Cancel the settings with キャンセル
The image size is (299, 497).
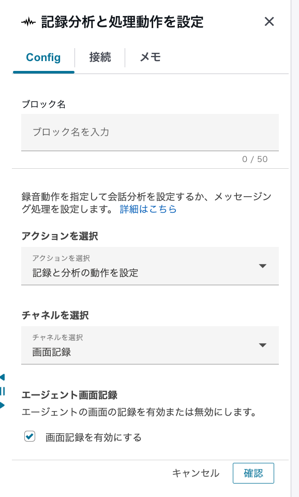pyautogui.click(x=196, y=473)
